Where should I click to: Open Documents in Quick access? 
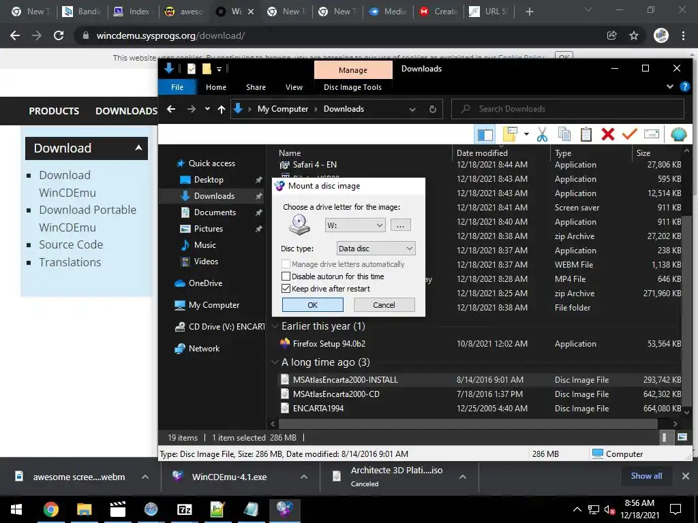215,212
